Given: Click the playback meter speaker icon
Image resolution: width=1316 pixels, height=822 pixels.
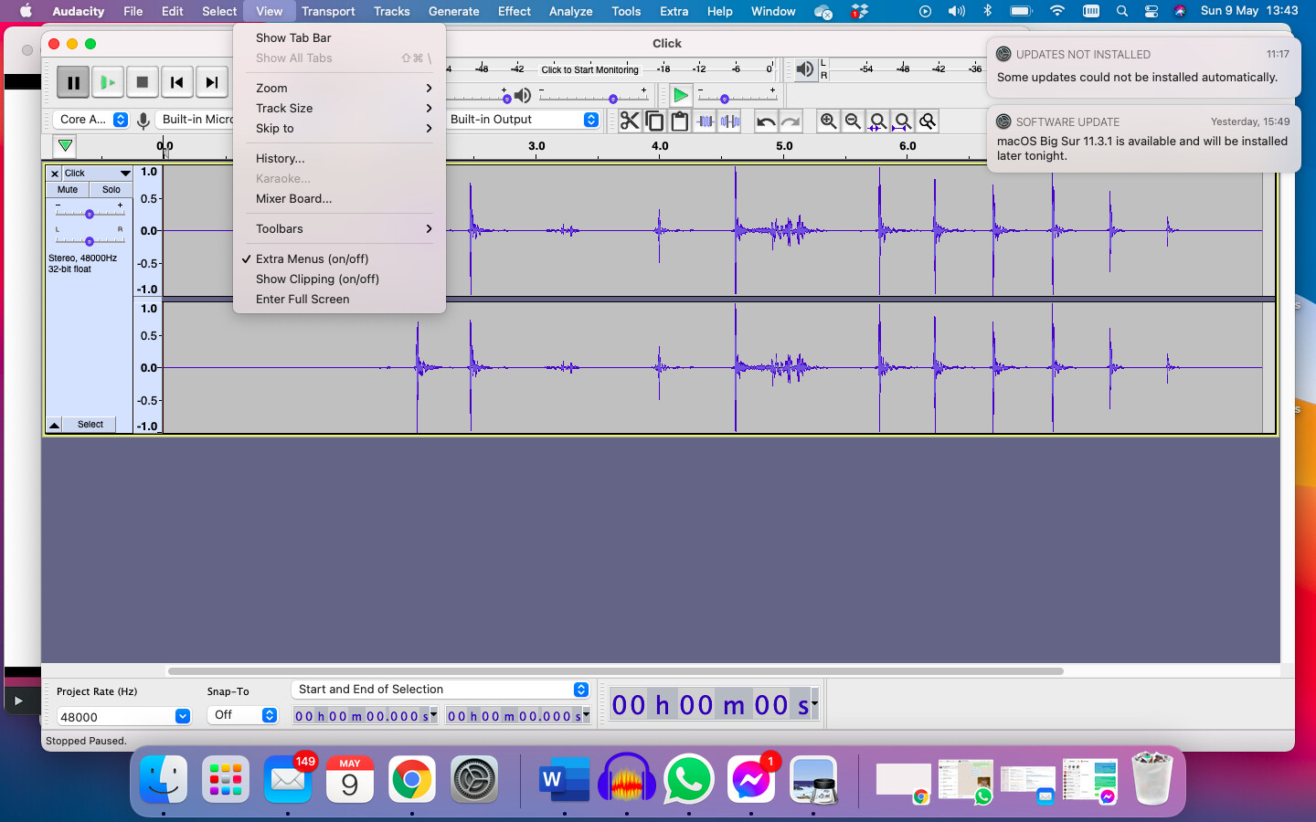Looking at the screenshot, I should click(x=804, y=69).
